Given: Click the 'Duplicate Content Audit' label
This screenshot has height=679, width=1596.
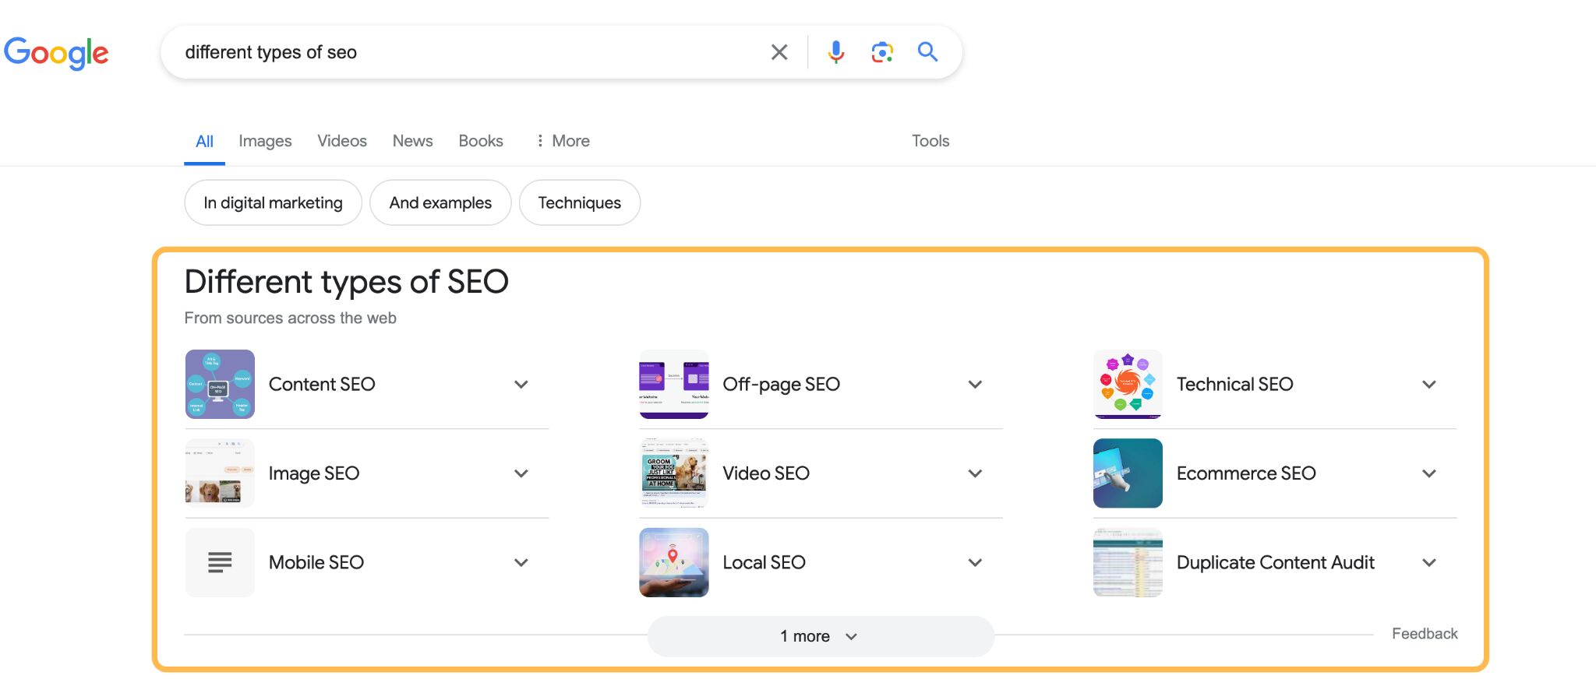Looking at the screenshot, I should point(1276,562).
